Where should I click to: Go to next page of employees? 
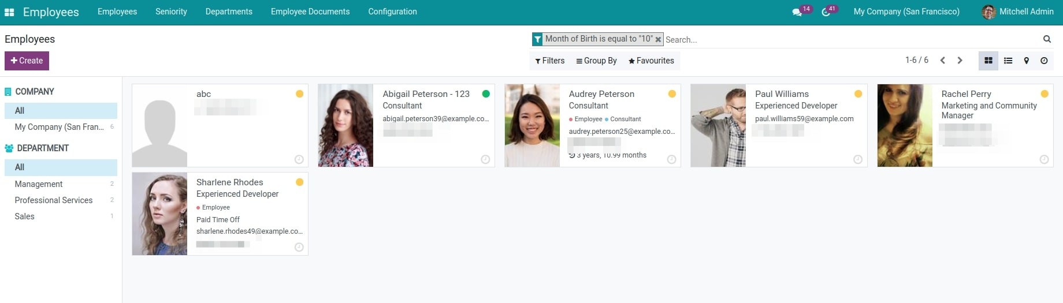click(x=960, y=61)
